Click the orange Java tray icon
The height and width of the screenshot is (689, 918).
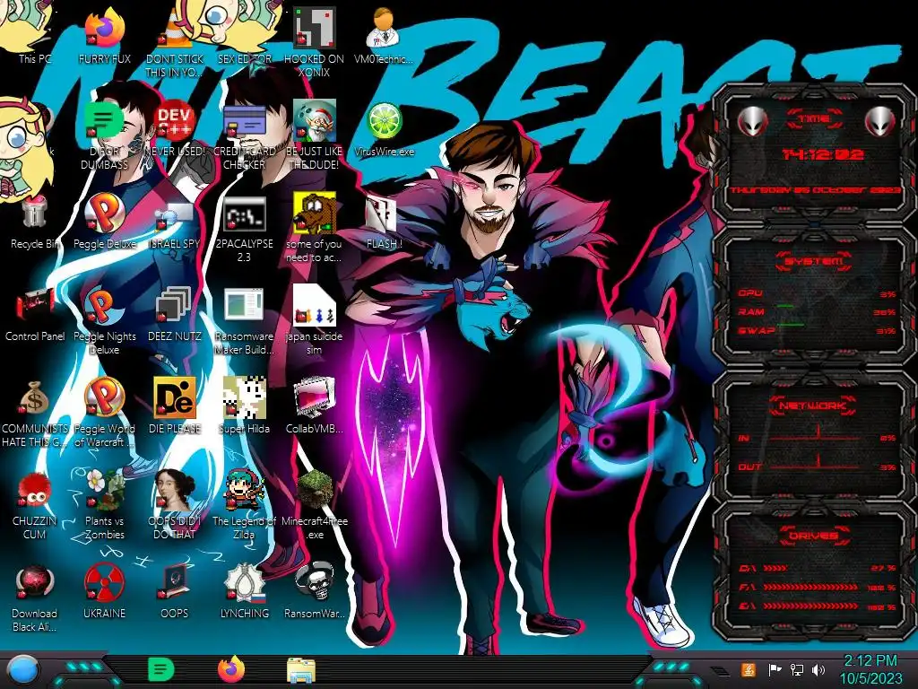pos(749,669)
